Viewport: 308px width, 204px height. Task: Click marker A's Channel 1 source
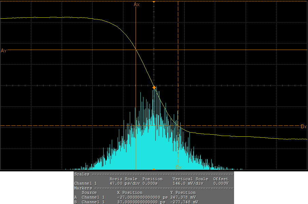coord(93,197)
